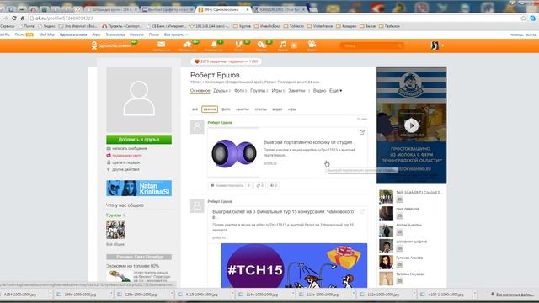Viewport: 539px width, 303px height.
Task: Click the #TCH15 post image
Action: (294, 266)
